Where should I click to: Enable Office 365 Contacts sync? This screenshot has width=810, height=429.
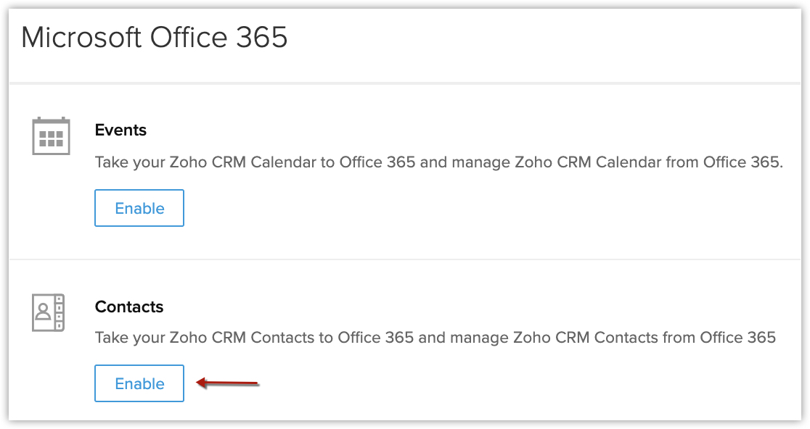coord(139,383)
